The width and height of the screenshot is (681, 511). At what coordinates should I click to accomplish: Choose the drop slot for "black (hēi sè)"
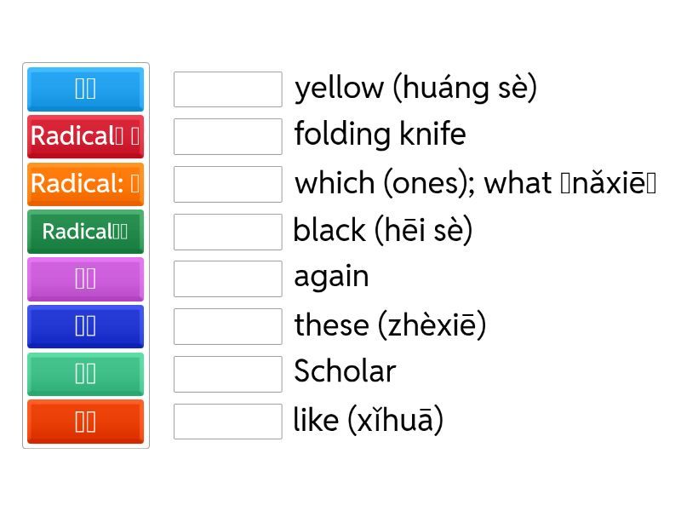click(227, 232)
